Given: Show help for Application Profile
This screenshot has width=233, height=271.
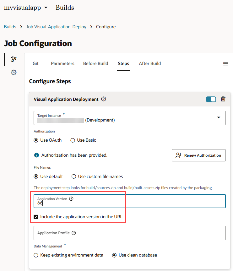Looking at the screenshot, I should point(74,233).
